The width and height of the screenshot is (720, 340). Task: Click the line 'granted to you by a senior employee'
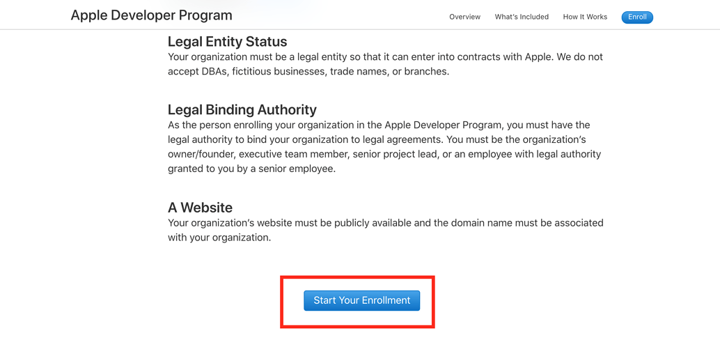(251, 169)
